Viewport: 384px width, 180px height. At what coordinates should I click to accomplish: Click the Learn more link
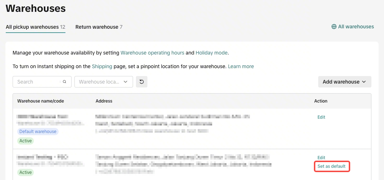(241, 66)
